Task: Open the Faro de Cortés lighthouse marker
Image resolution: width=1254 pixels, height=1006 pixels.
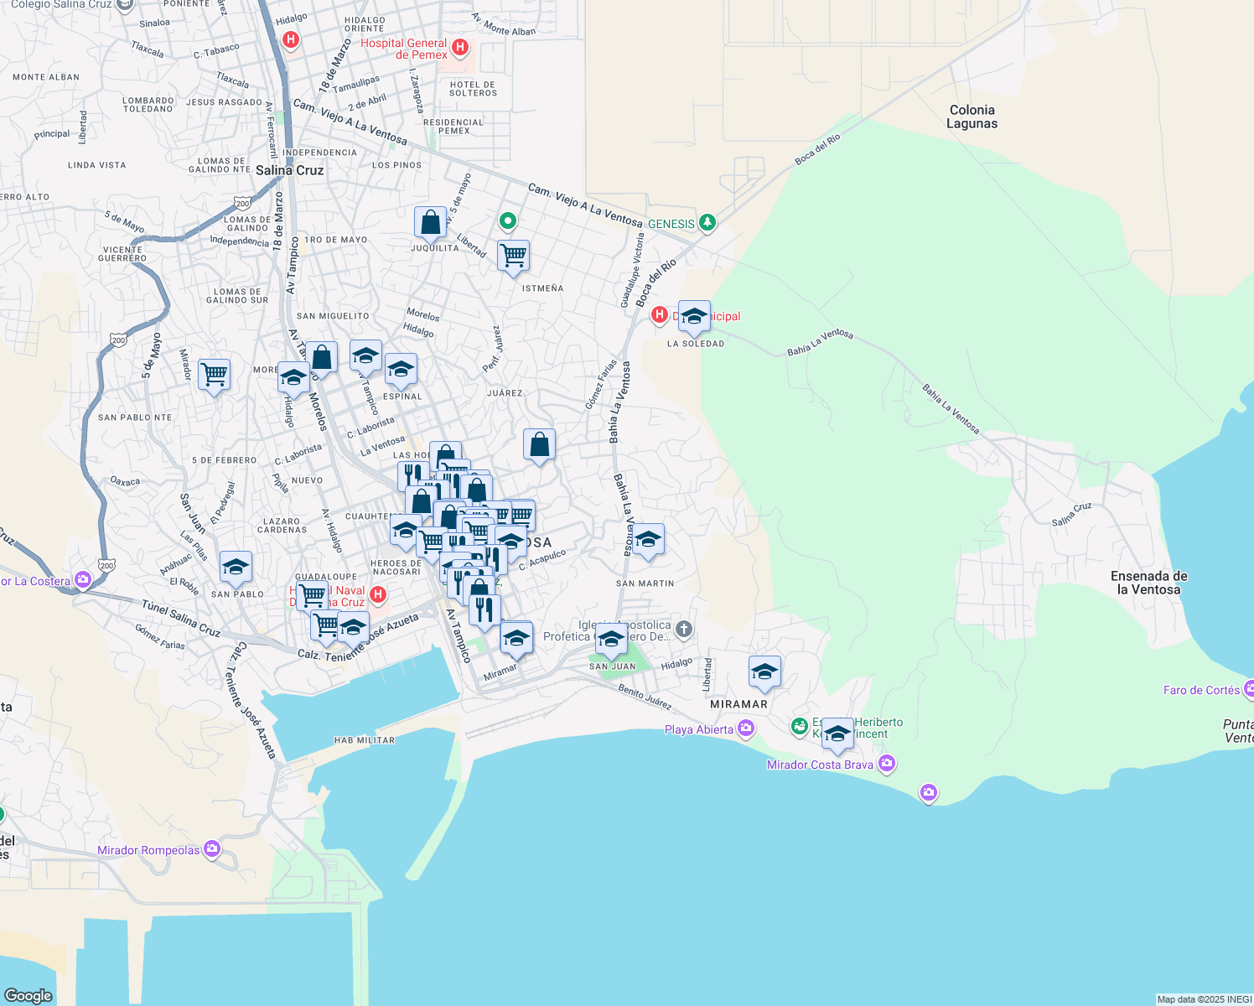Action: pyautogui.click(x=1251, y=689)
